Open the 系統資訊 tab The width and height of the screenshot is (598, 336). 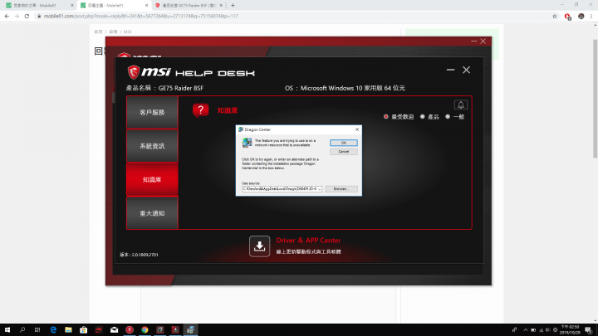[152, 146]
